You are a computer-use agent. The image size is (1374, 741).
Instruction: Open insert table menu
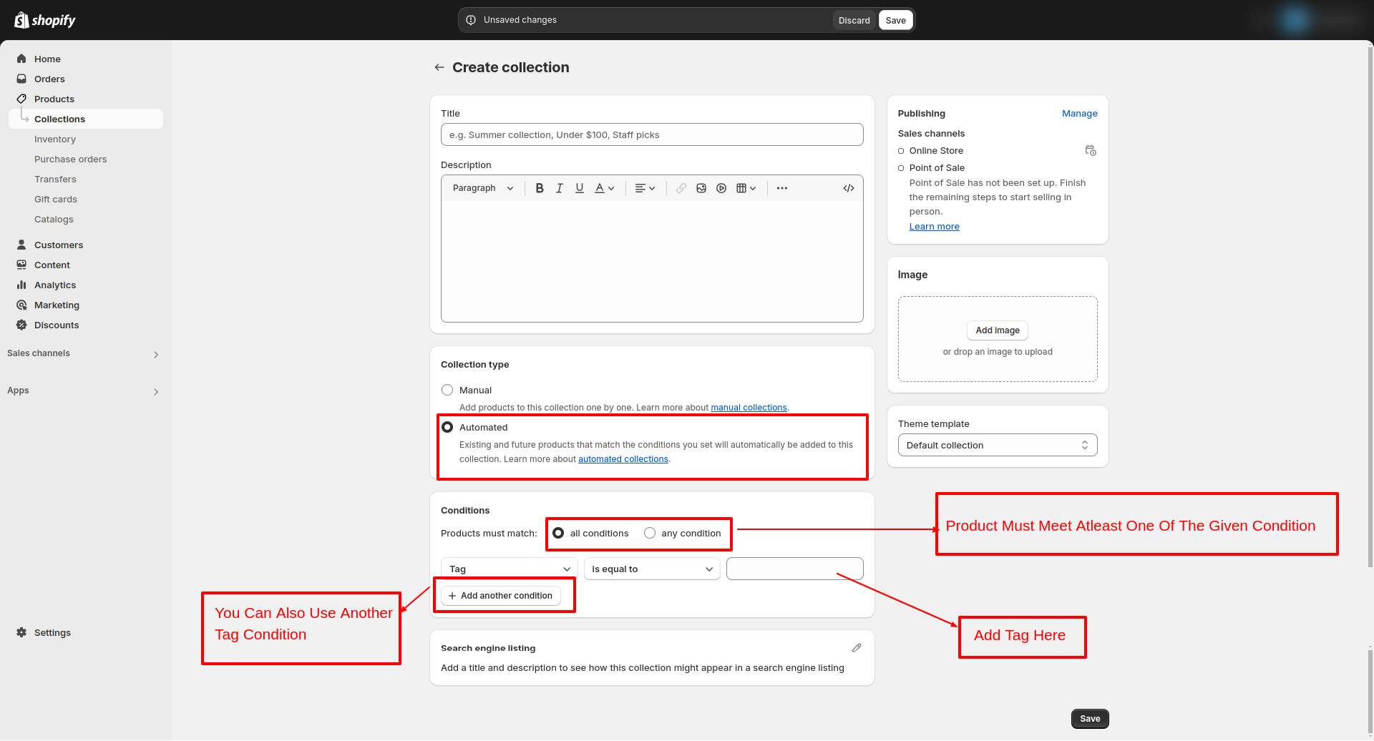click(746, 188)
